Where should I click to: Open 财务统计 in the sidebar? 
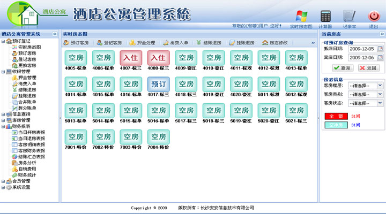(27, 175)
